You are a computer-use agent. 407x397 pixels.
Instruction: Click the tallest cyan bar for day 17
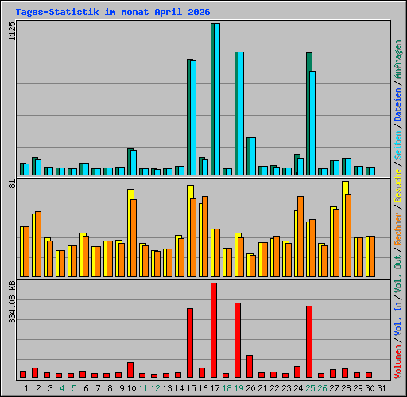pos(217,99)
